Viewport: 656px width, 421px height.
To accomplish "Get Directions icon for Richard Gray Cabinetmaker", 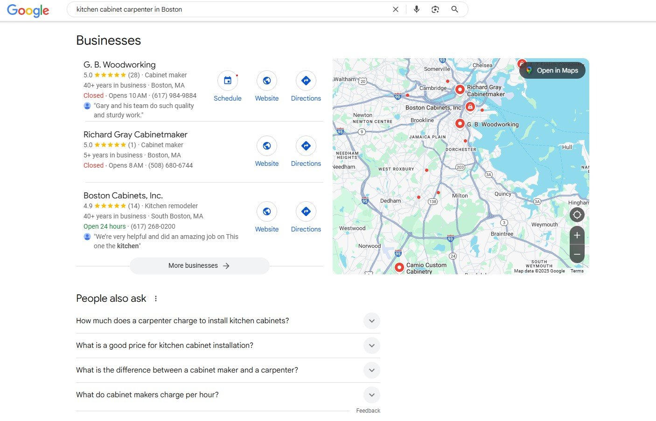I will point(306,146).
